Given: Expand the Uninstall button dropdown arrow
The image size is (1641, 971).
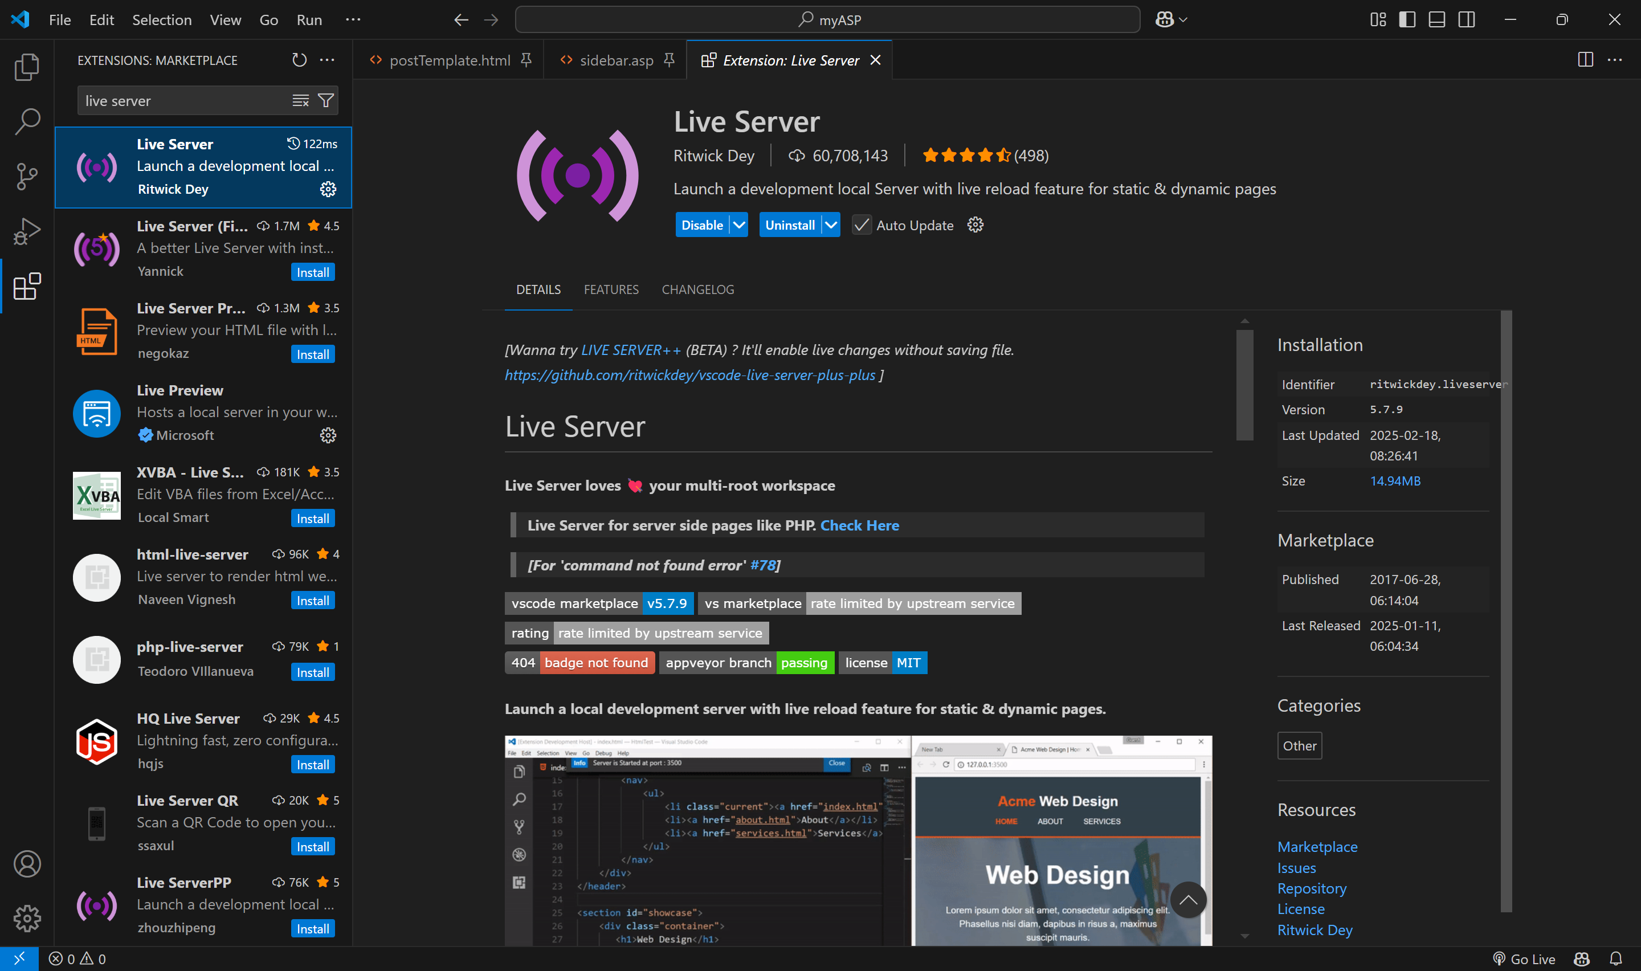Looking at the screenshot, I should click(x=831, y=225).
